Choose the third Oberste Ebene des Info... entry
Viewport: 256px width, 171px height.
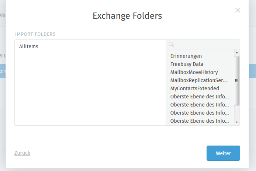click(x=199, y=113)
